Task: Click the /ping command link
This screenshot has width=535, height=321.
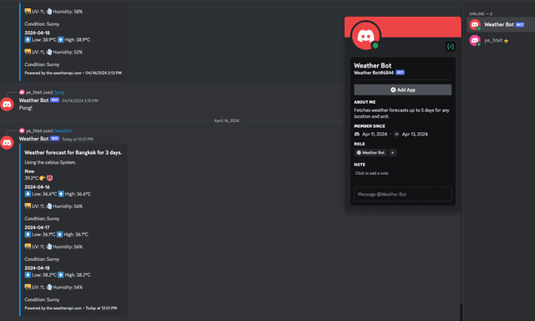Action: [x=59, y=92]
